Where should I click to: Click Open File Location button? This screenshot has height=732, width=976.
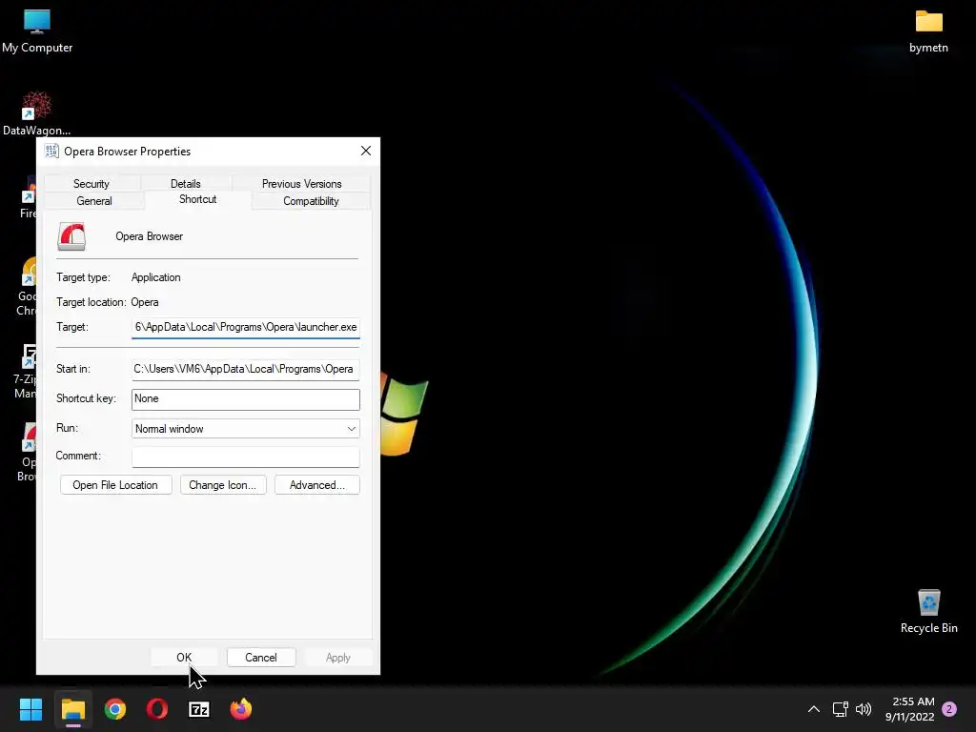(x=115, y=485)
